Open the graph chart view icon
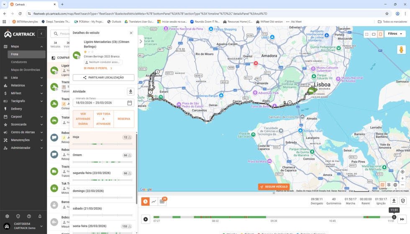410x234 pixels. tap(154, 201)
